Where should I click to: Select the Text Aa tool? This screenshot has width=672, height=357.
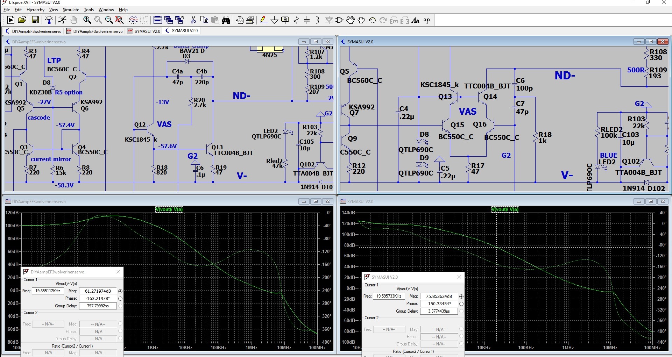click(416, 20)
